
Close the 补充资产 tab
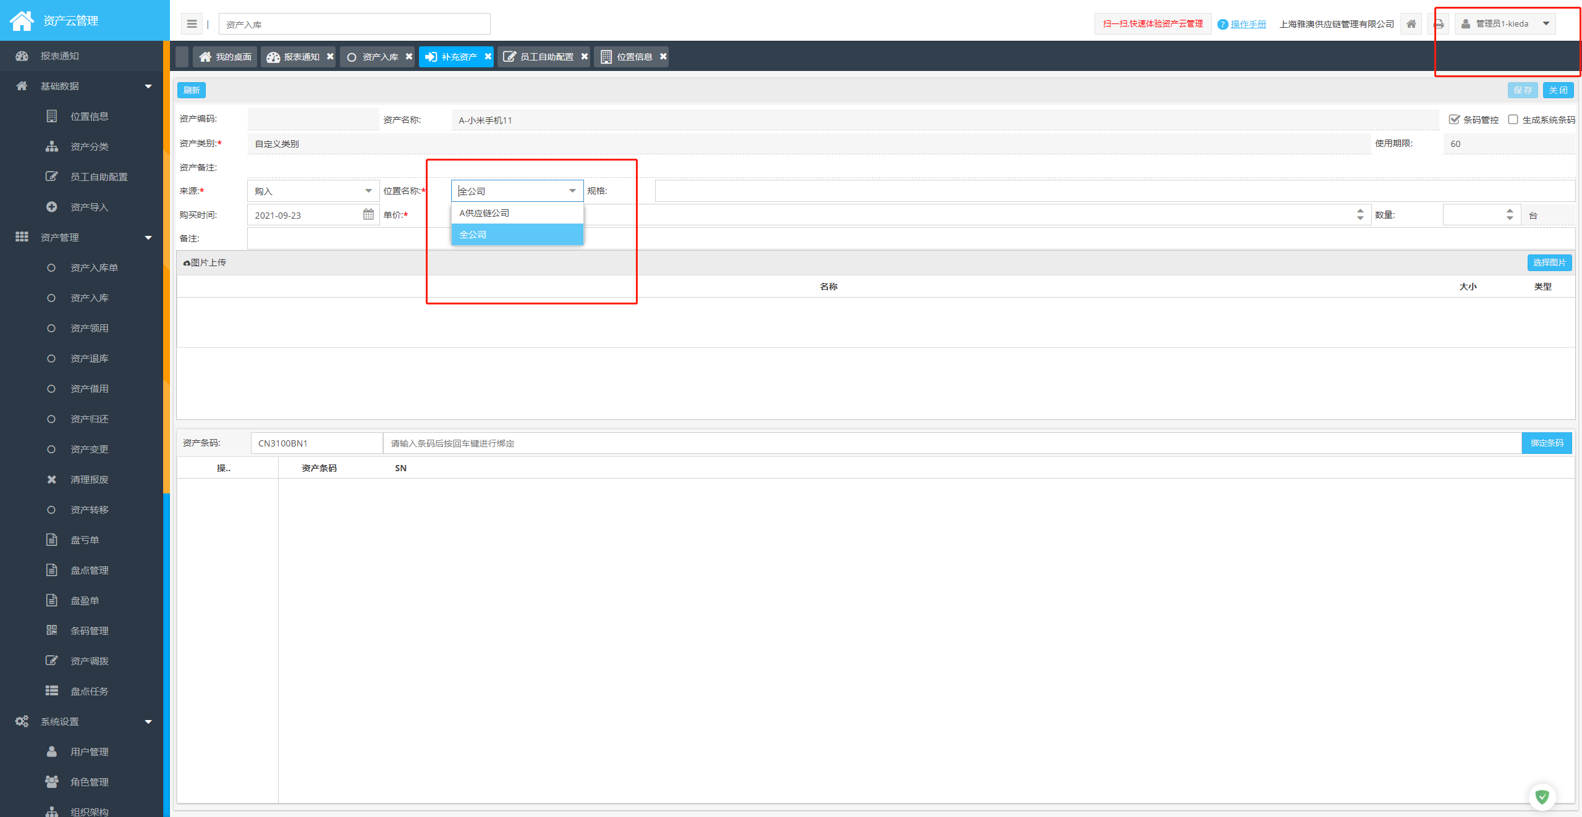(x=488, y=56)
